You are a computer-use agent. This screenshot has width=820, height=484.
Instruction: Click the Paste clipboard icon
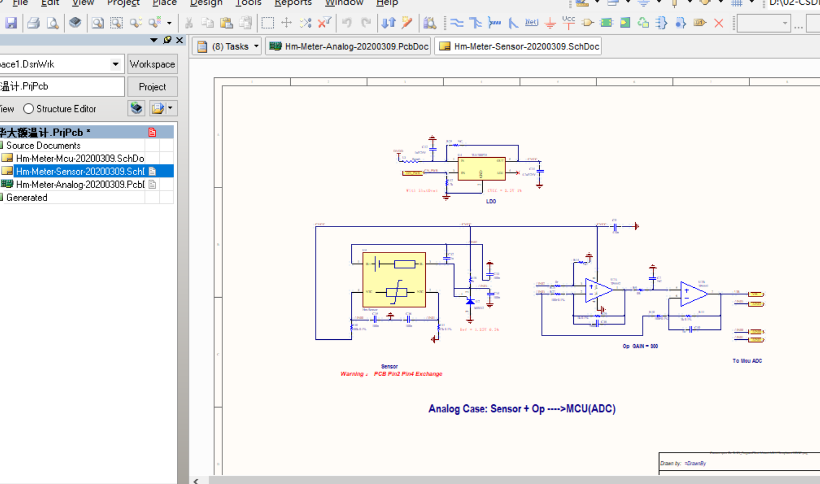coord(227,23)
